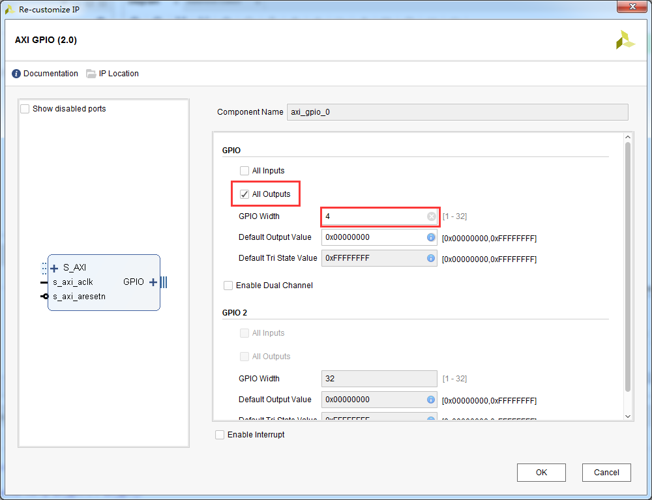Select the s_axi_aclk port on the block

pyautogui.click(x=73, y=282)
